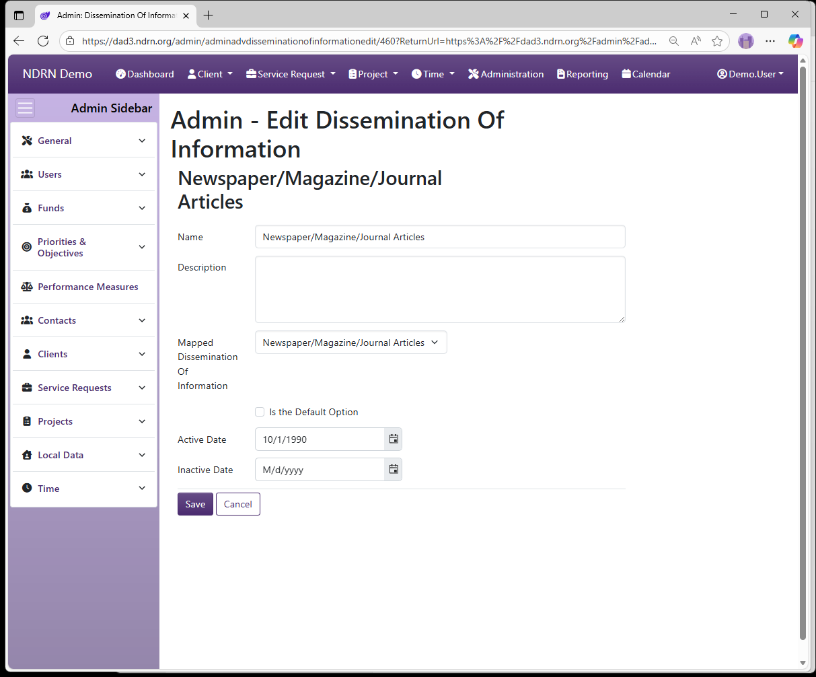Add this page to favorites star
Viewport: 816px width, 677px height.
717,41
